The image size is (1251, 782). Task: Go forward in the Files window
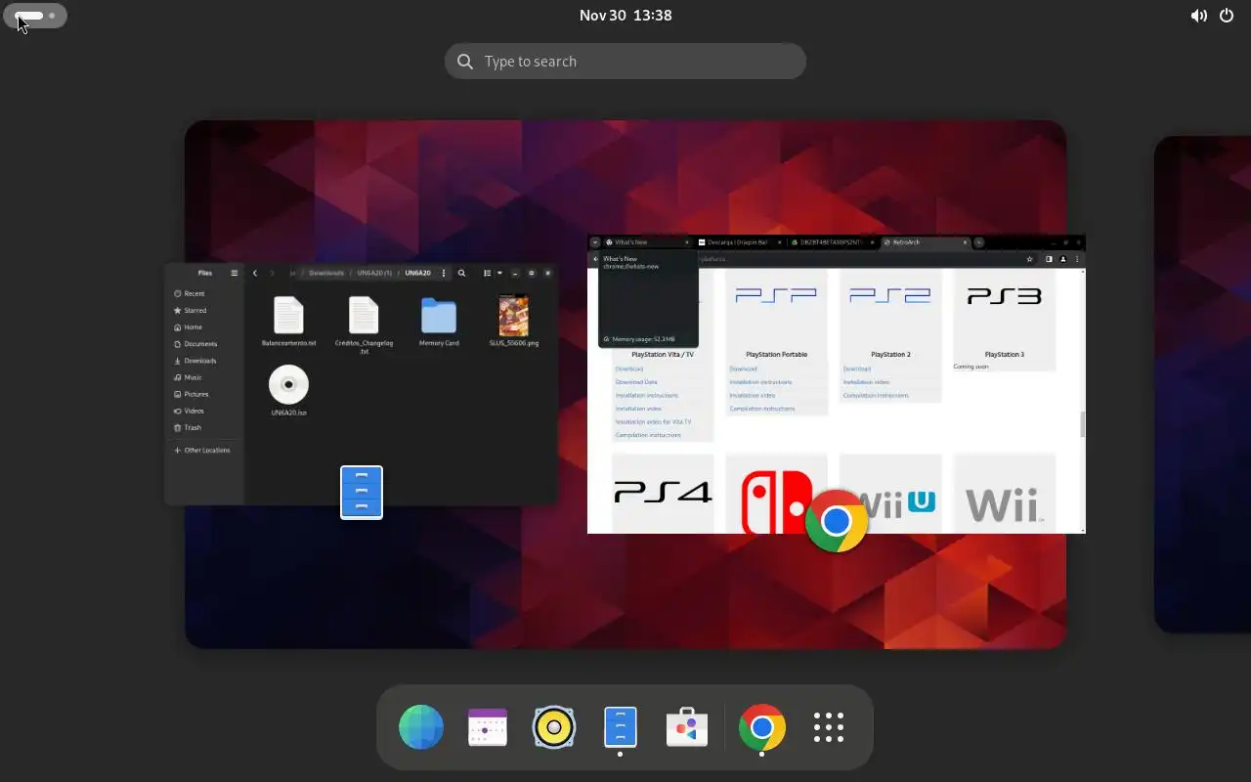273,273
